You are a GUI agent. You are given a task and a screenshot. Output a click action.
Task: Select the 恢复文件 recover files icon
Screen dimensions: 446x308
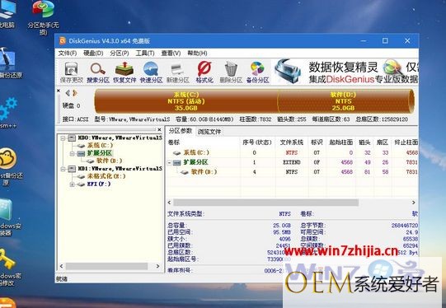click(124, 72)
